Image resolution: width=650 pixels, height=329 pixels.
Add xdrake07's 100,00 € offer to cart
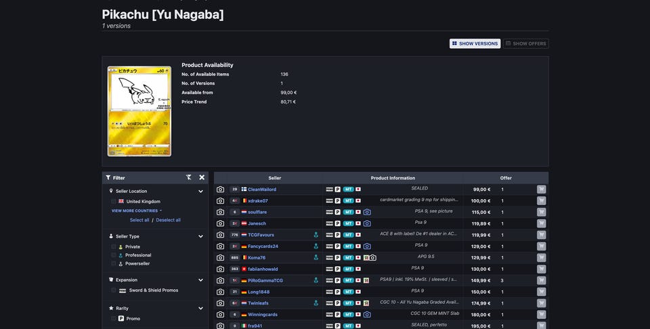pyautogui.click(x=542, y=201)
